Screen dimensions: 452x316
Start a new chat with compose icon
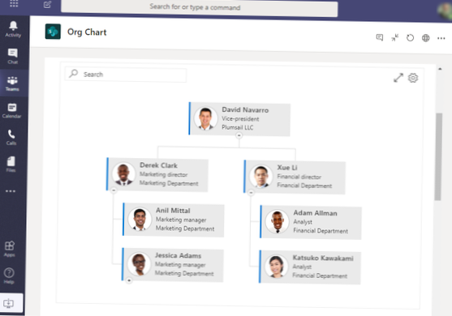[47, 5]
